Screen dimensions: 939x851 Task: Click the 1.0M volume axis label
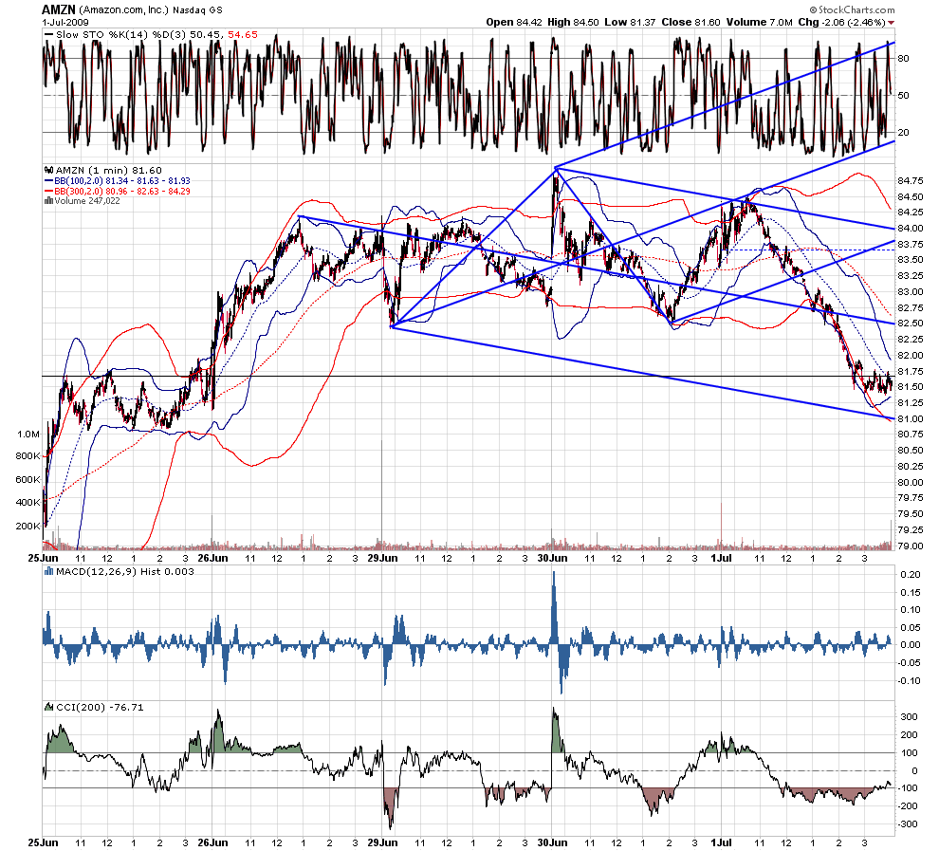[x=28, y=435]
